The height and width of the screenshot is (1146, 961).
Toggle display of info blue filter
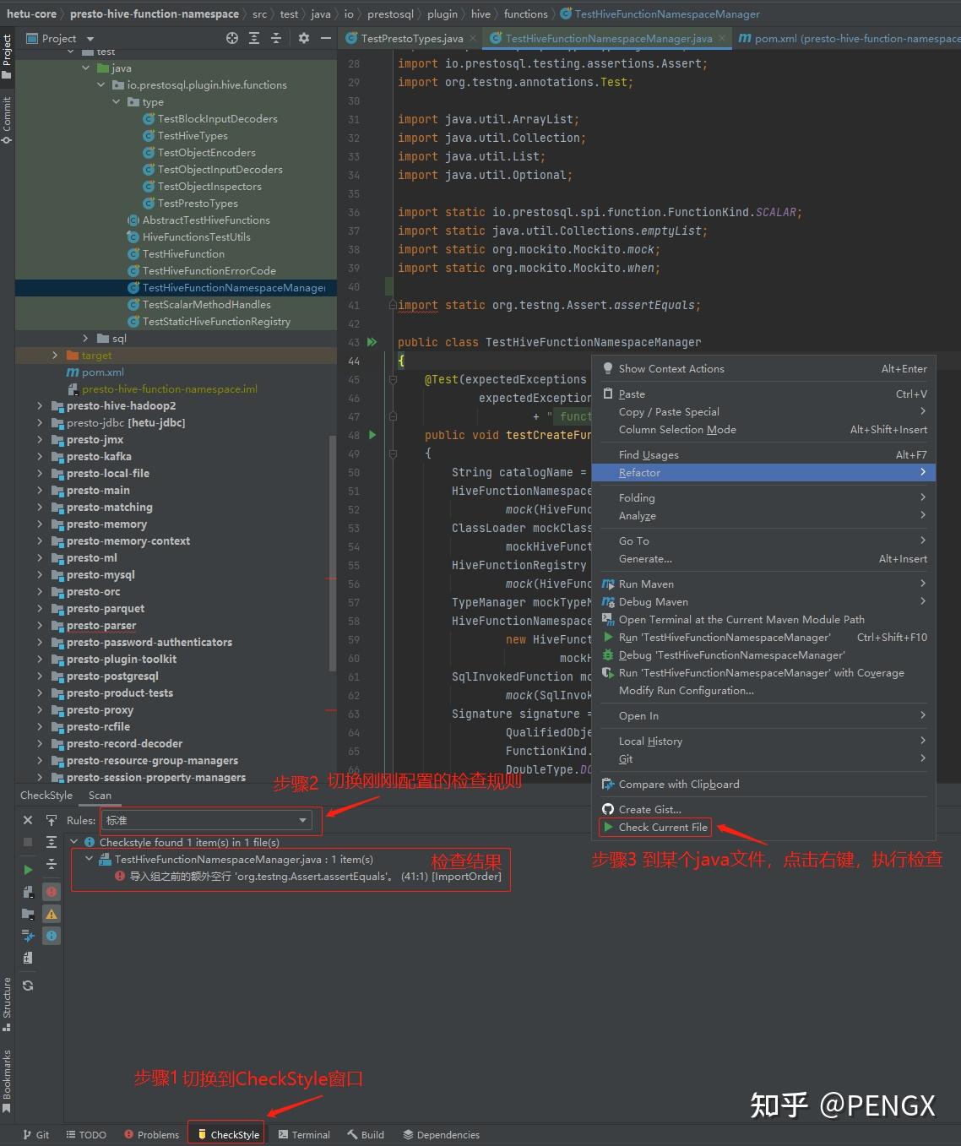pos(52,936)
